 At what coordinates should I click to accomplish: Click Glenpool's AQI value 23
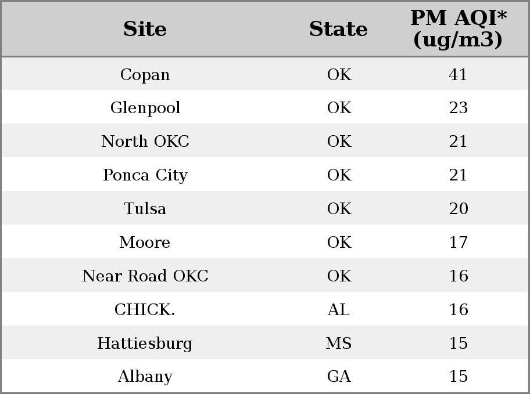[x=458, y=108]
